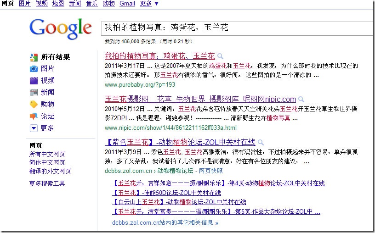Screen dimensions: 375x233
Task: Open the 玉兰花摄影图 nipic.com result
Action: pyautogui.click(x=200, y=99)
